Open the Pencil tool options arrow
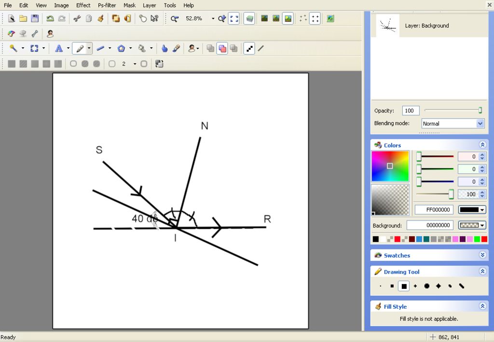 pyautogui.click(x=89, y=48)
